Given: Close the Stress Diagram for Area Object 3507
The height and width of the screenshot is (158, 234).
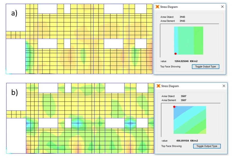Looking at the screenshot, I should click(x=223, y=86).
